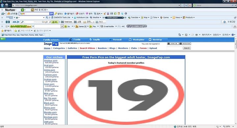
Task: Click the Translate toolbar icon
Action: pos(129,17)
